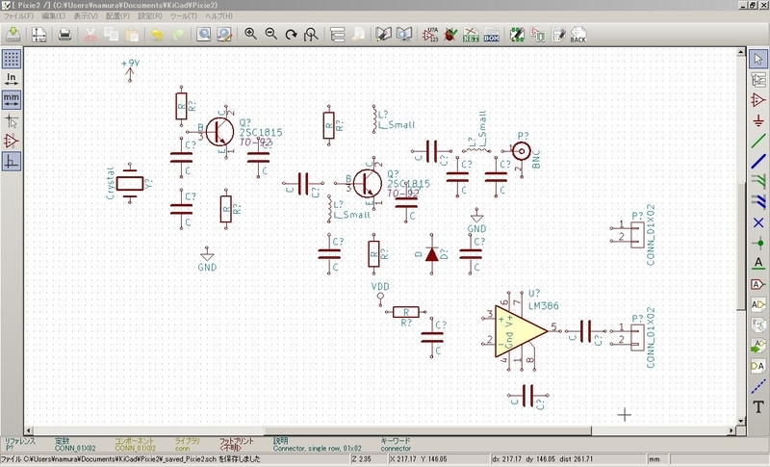770x467 pixels.
Task: Click the LM386 op-amp symbol
Action: click(514, 330)
